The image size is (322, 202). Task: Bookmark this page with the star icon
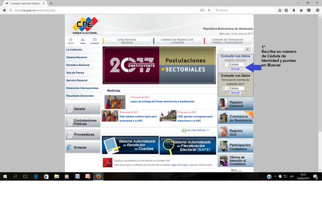click(280, 10)
